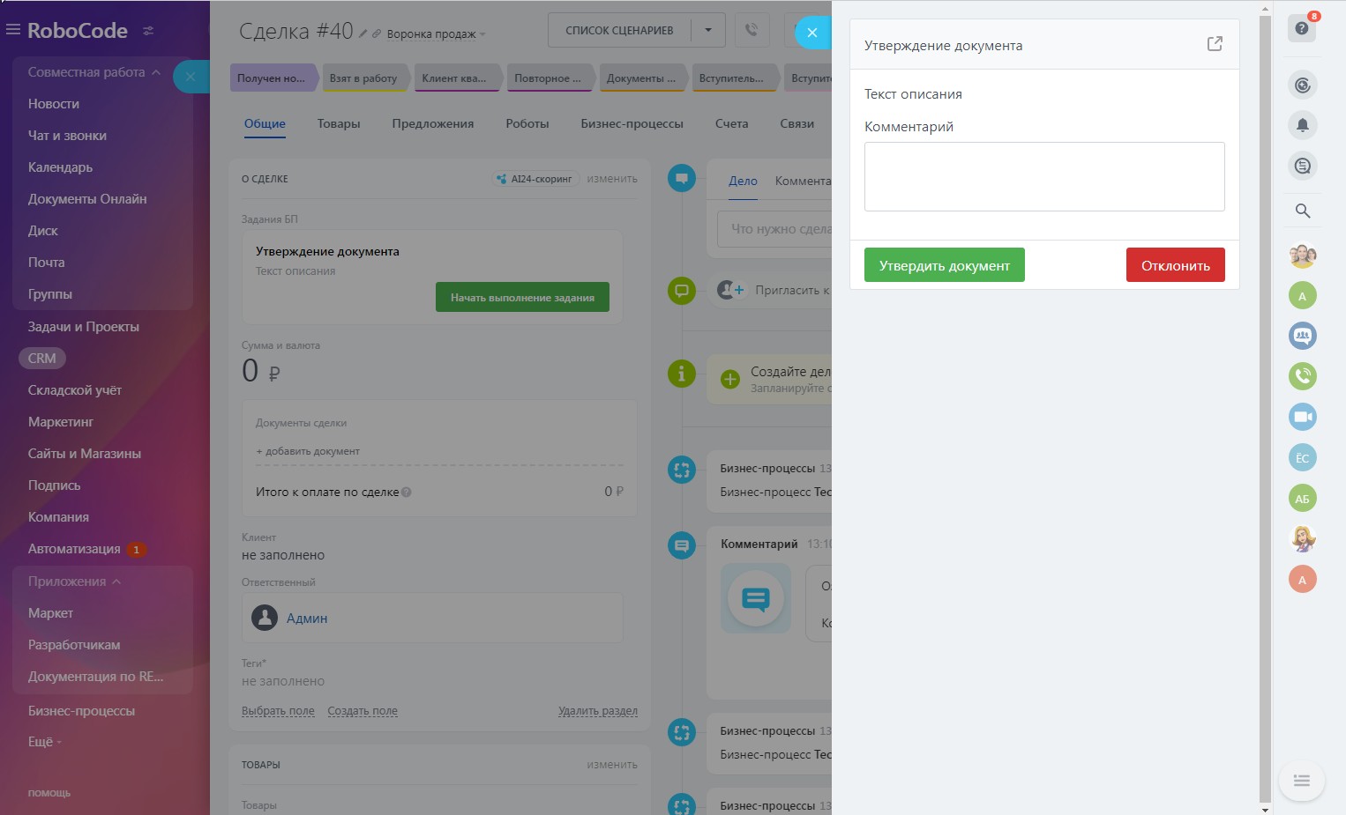Viewport: 1346px width, 815px height.
Task: Select CRM in left menu
Action: pyautogui.click(x=41, y=359)
